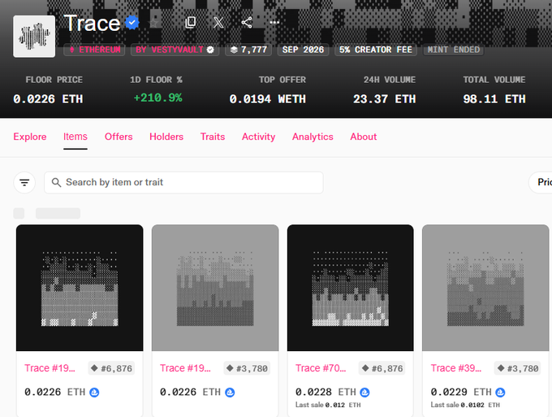Image resolution: width=552 pixels, height=417 pixels.
Task: Add Trace to watchlist with star icon
Action: pyautogui.click(x=153, y=23)
